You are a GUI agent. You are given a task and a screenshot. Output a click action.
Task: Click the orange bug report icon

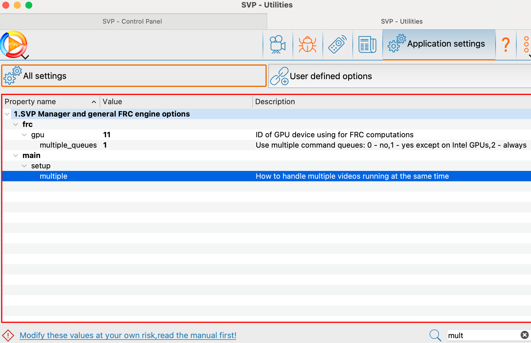point(307,45)
